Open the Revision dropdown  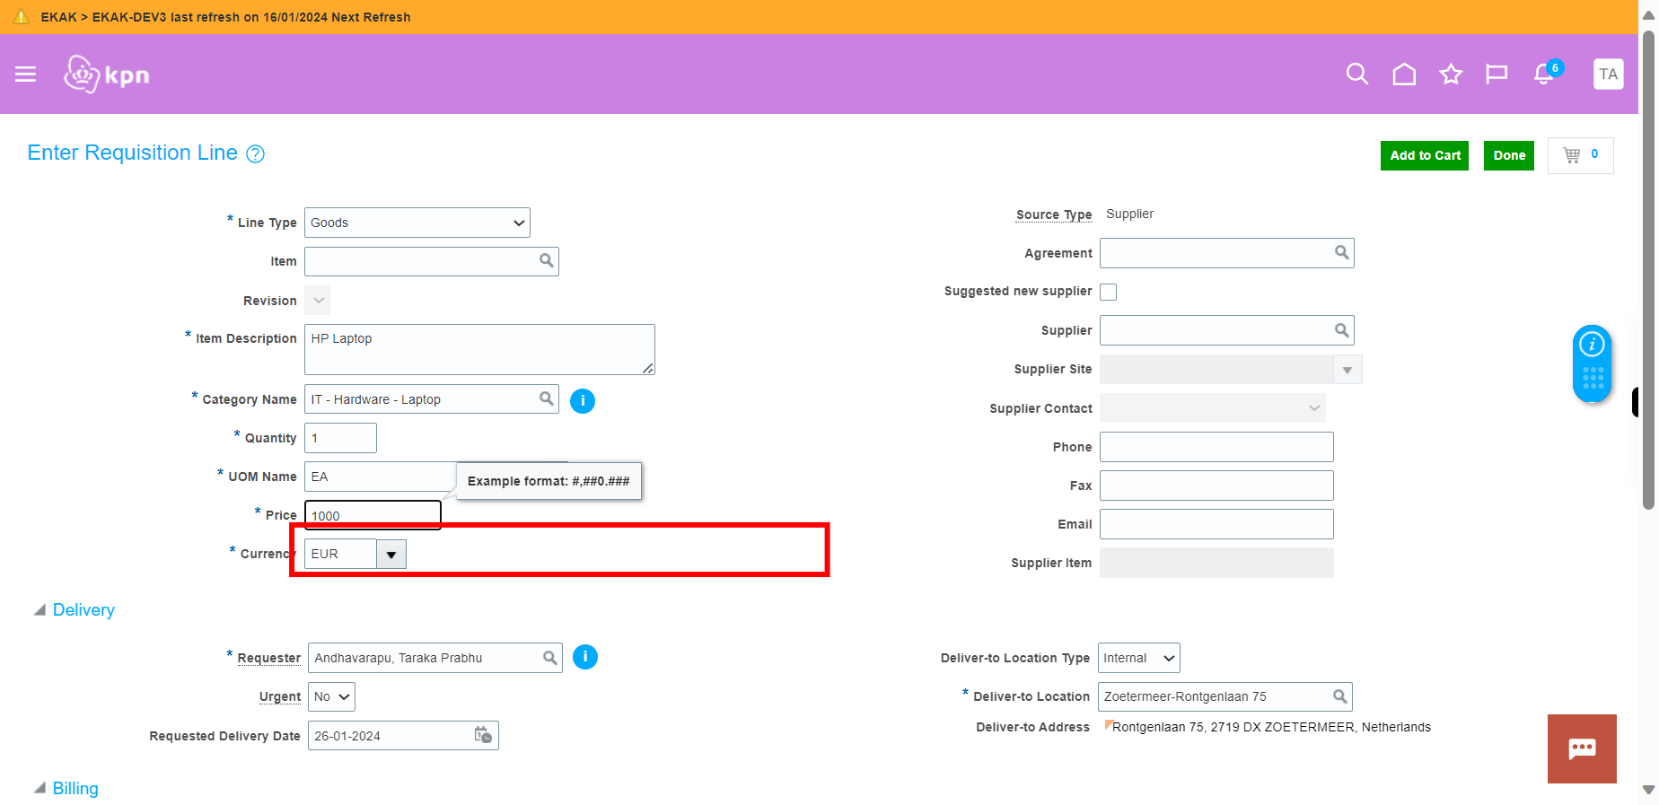pyautogui.click(x=318, y=300)
